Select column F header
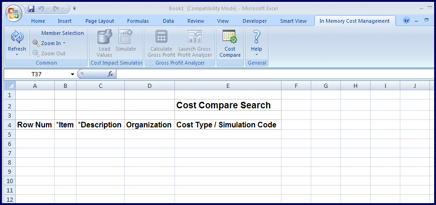 click(296, 86)
